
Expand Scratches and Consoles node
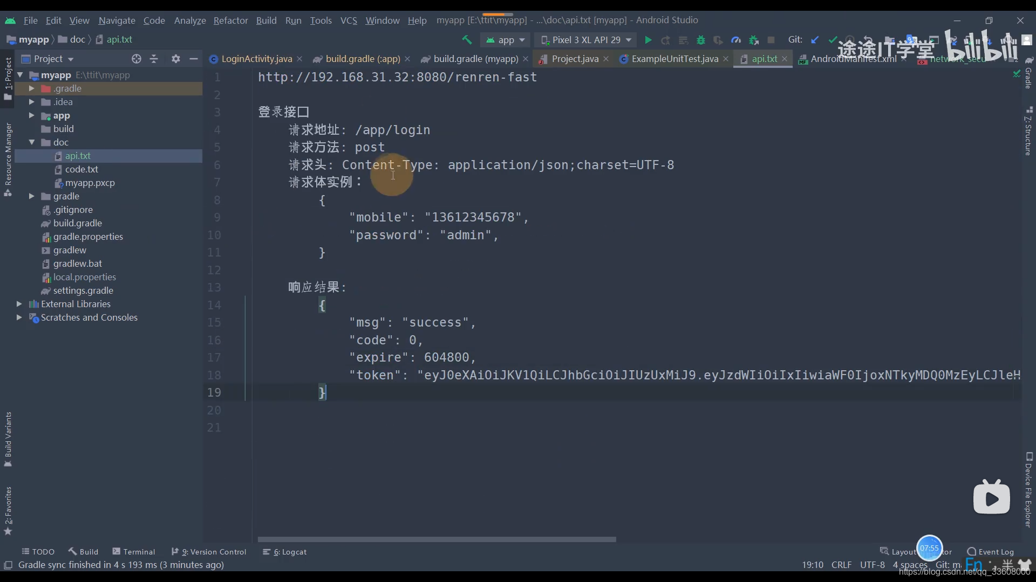tap(19, 317)
